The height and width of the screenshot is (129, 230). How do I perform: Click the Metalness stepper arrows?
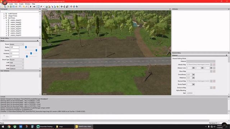pyautogui.click(x=193, y=78)
